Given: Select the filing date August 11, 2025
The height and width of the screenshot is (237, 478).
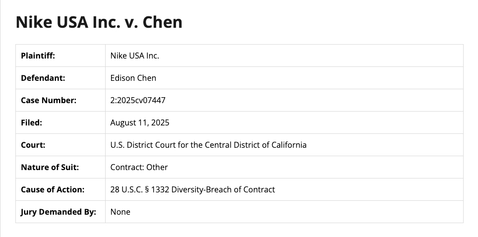Looking at the screenshot, I should click(140, 122).
